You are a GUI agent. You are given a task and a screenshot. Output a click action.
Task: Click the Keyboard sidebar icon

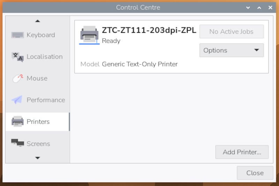coord(17,35)
